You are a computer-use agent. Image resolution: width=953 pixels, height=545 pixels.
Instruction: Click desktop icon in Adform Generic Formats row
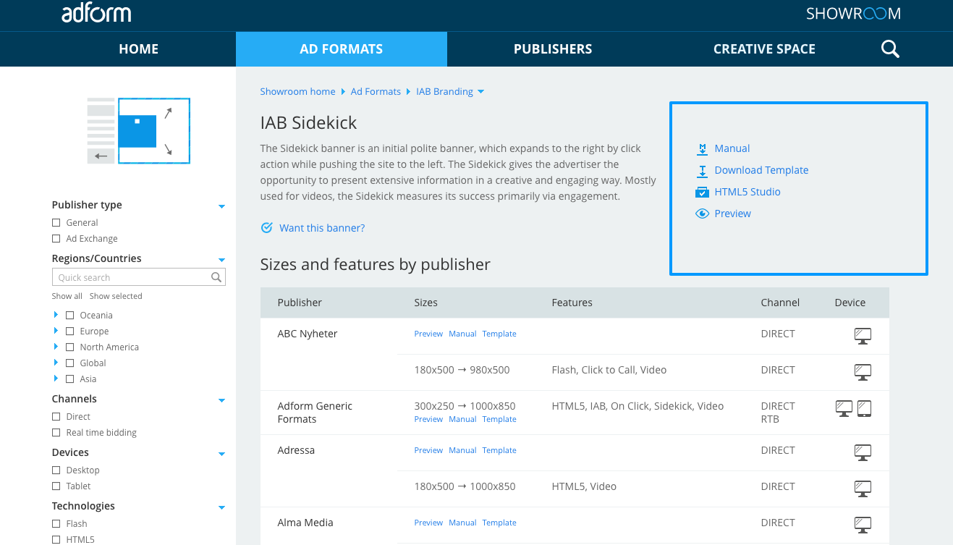844,408
